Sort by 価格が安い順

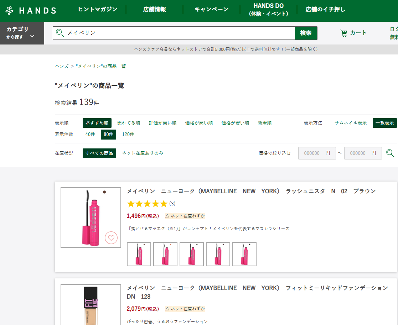pos(235,123)
